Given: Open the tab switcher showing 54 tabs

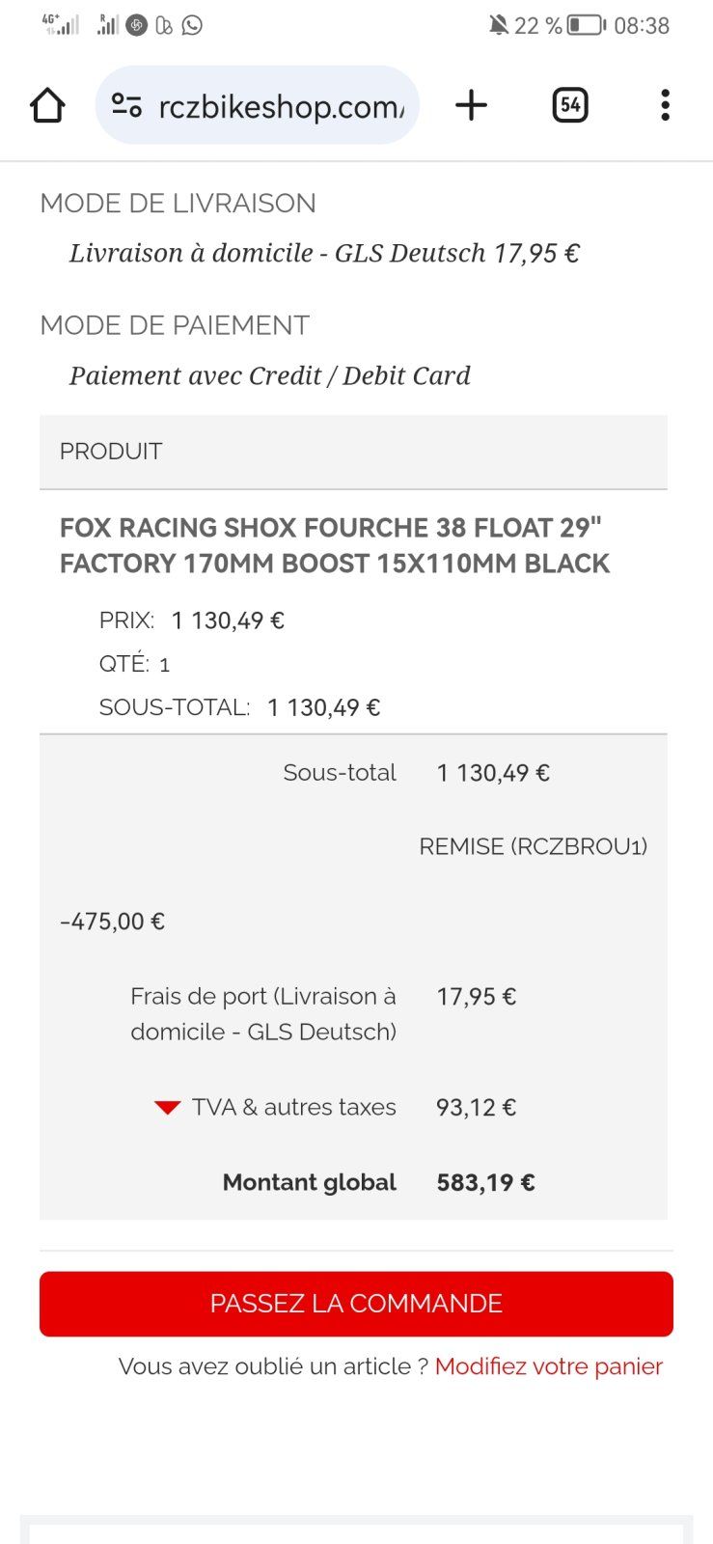Looking at the screenshot, I should coord(570,105).
